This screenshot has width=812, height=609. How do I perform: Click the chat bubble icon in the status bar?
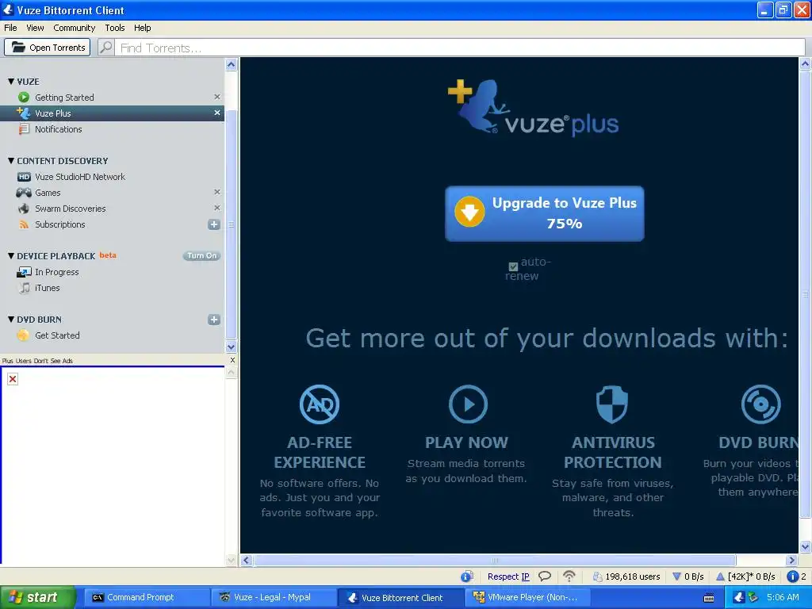pyautogui.click(x=545, y=576)
